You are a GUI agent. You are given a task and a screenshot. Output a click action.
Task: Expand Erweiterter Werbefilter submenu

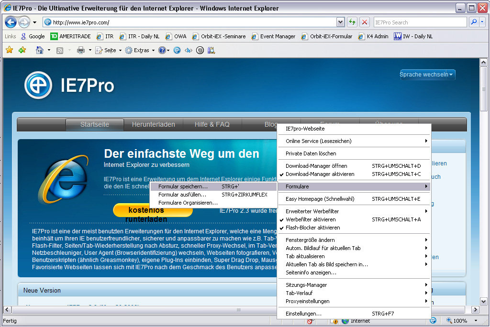[x=353, y=211]
